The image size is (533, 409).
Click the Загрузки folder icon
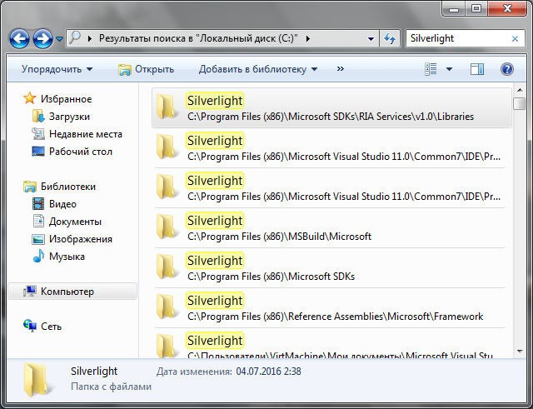(x=38, y=116)
